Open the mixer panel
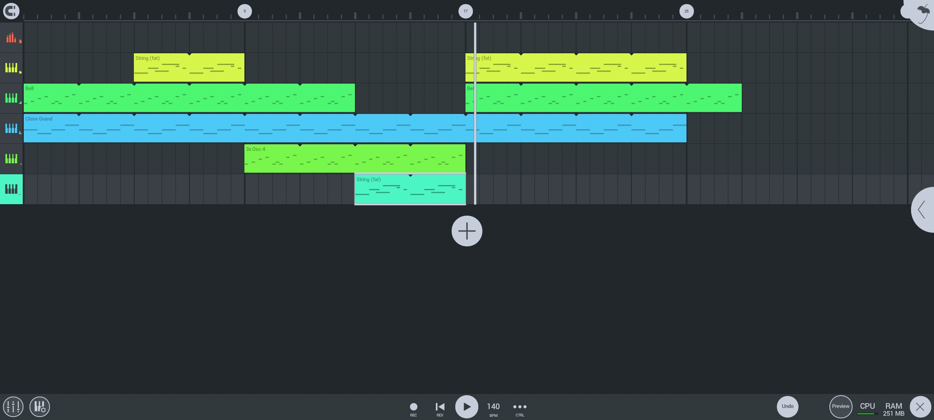Image resolution: width=934 pixels, height=420 pixels. click(13, 407)
